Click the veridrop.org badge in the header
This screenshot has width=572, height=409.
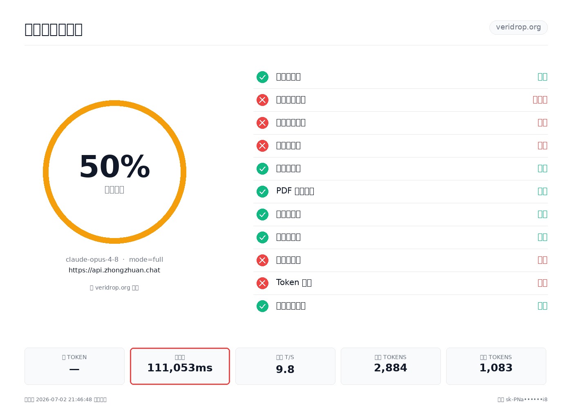pos(518,27)
